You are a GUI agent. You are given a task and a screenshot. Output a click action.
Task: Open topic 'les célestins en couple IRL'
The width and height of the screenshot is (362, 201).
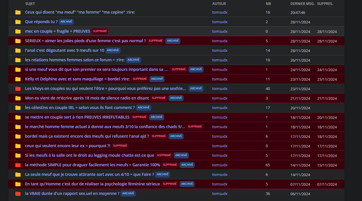(x=80, y=108)
